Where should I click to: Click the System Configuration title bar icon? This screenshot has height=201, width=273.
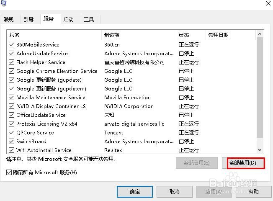tap(3, 3)
